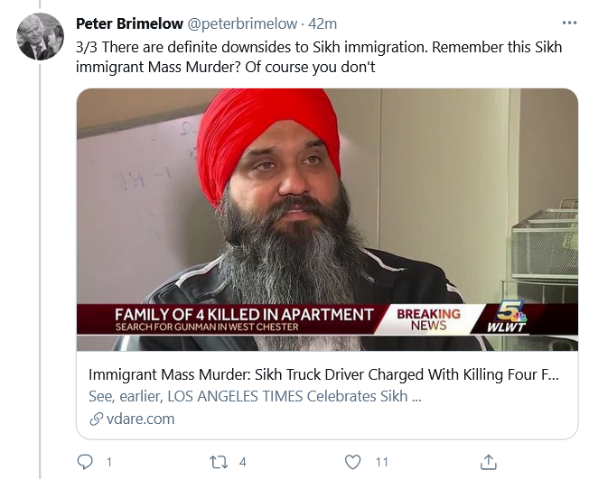Screen dimensions: 589x479
Task: Click the retweet count number 4
Action: click(x=242, y=462)
